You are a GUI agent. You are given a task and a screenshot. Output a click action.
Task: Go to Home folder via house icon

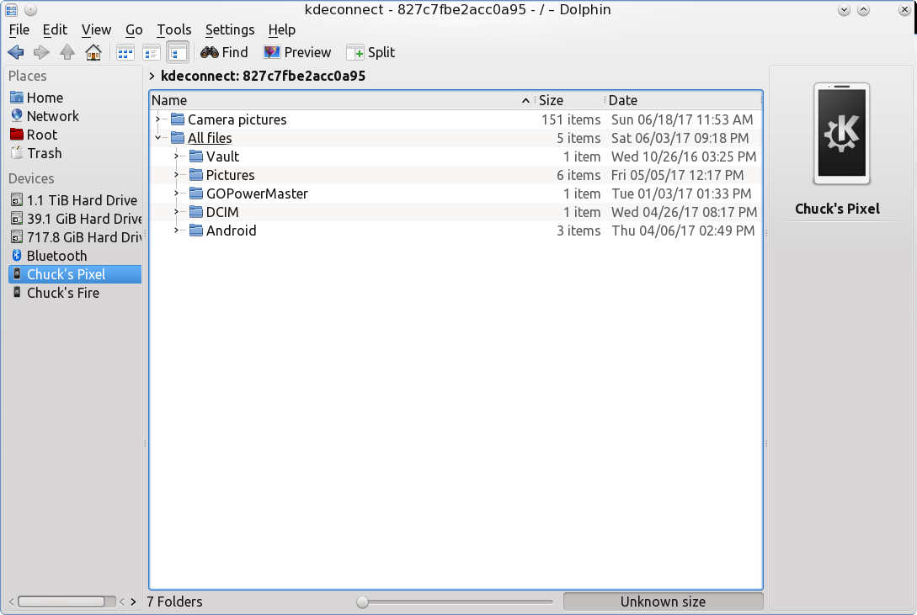point(93,52)
